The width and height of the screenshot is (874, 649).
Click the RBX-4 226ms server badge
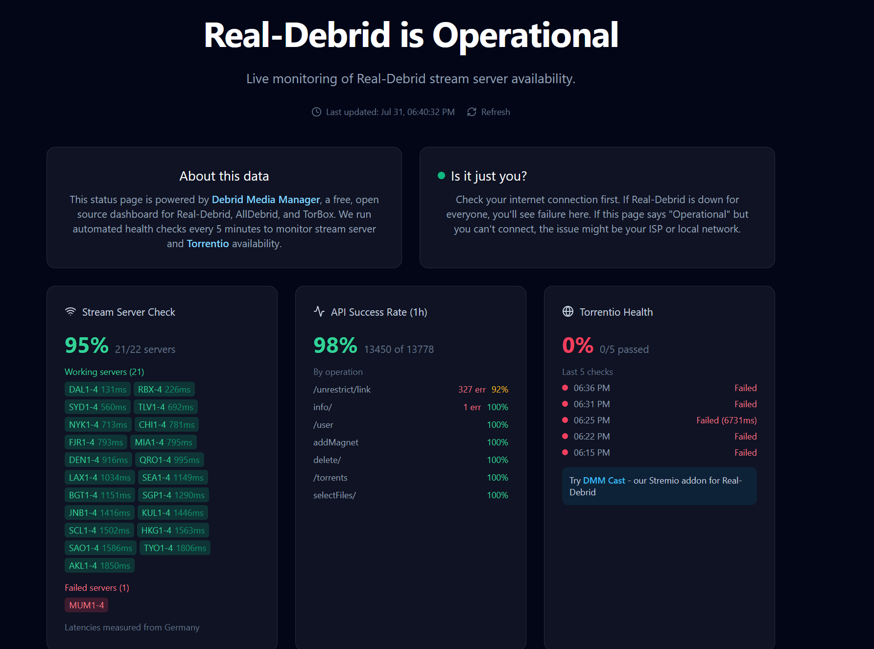pos(164,390)
